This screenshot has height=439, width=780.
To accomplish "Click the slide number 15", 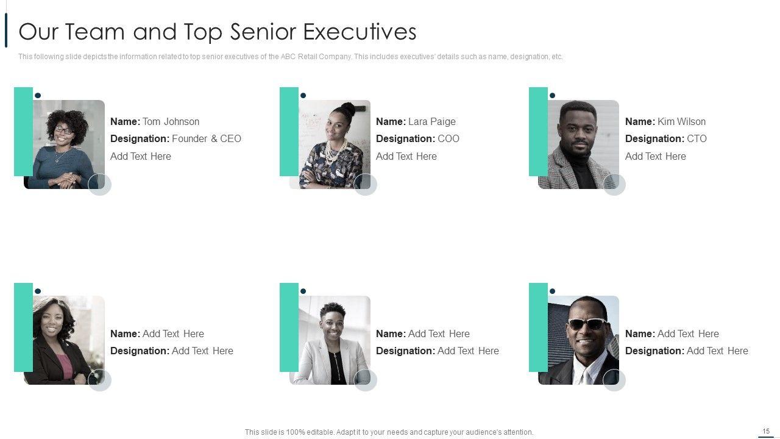I will 766,431.
